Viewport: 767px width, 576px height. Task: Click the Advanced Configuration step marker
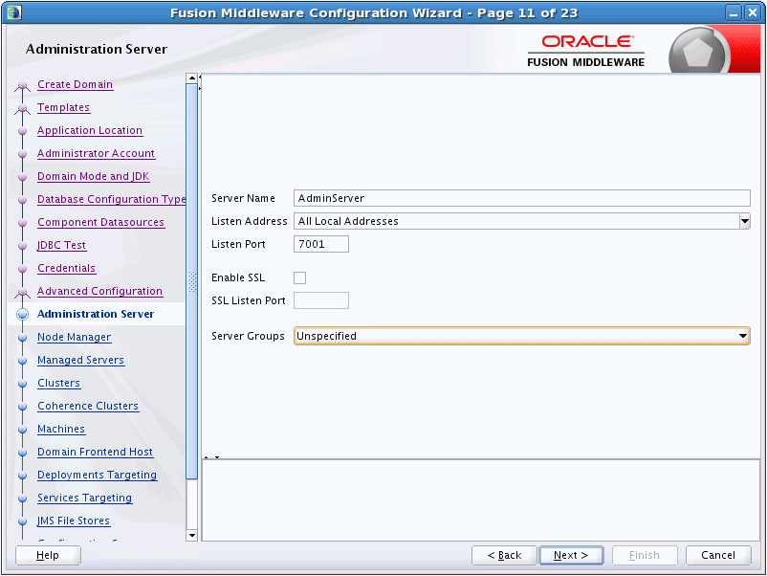[x=22, y=293]
